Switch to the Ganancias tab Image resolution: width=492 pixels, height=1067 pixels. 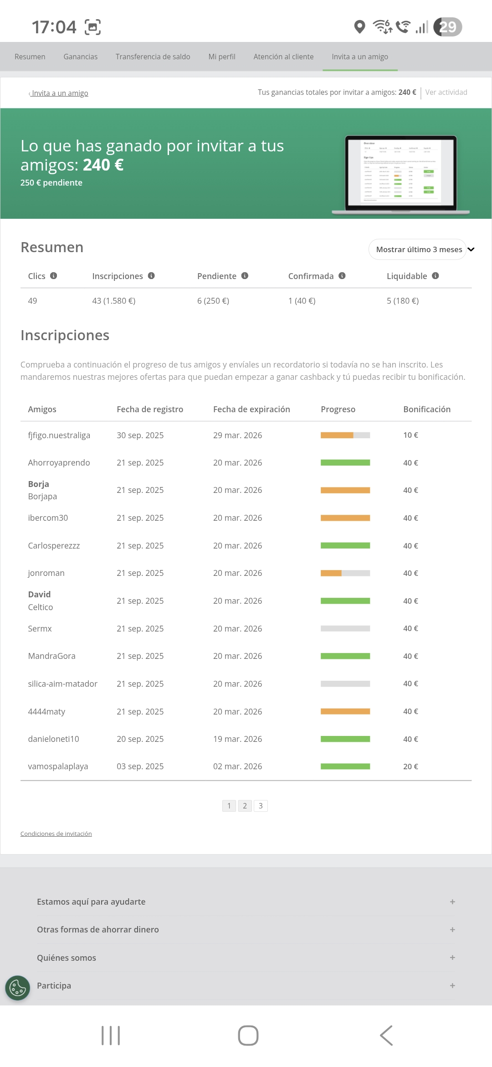[81, 57]
